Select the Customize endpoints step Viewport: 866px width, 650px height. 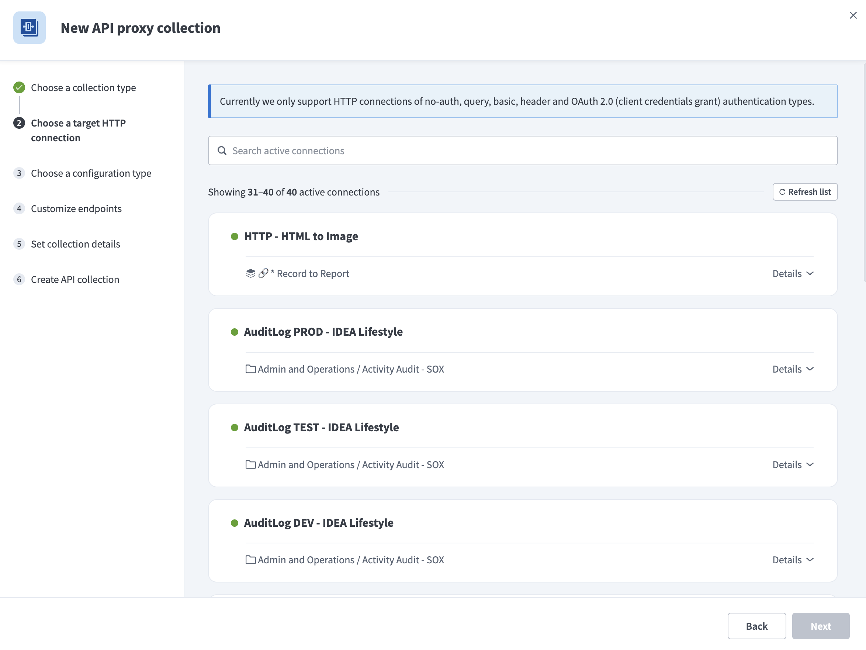pyautogui.click(x=76, y=208)
